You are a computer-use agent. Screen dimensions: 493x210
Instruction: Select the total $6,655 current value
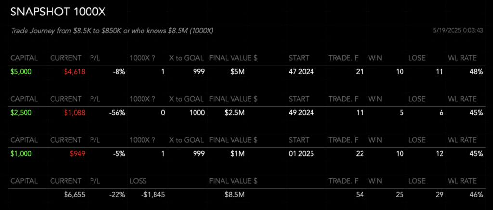tap(75, 195)
